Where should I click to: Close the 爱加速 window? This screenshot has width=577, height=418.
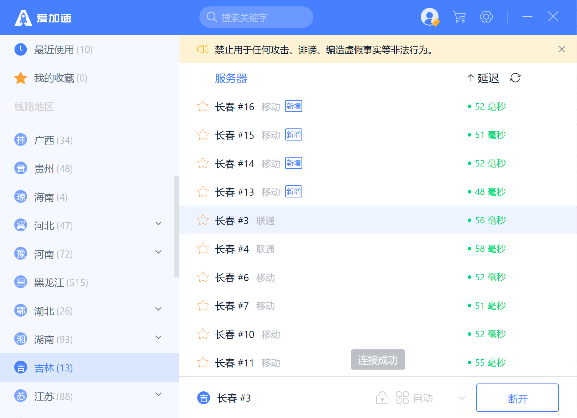[x=553, y=17]
